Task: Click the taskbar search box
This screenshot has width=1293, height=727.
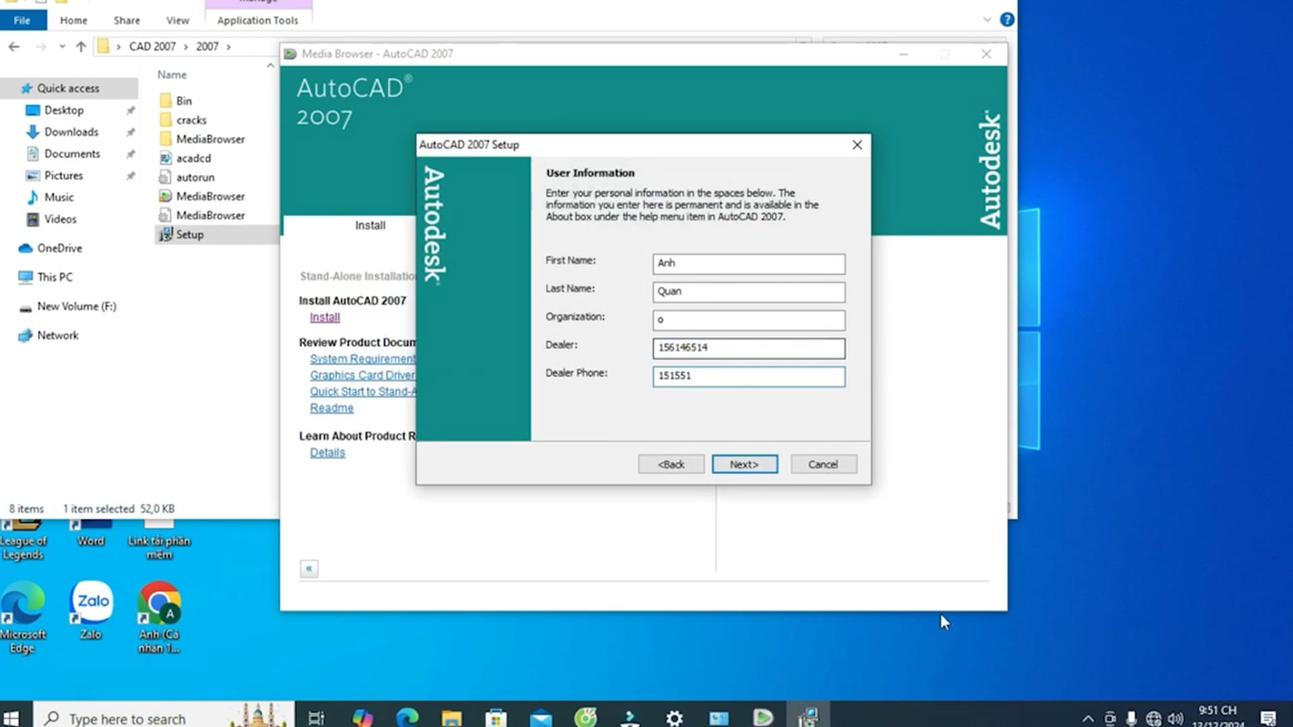Action: pos(164,718)
